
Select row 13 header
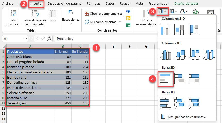coord(3,114)
